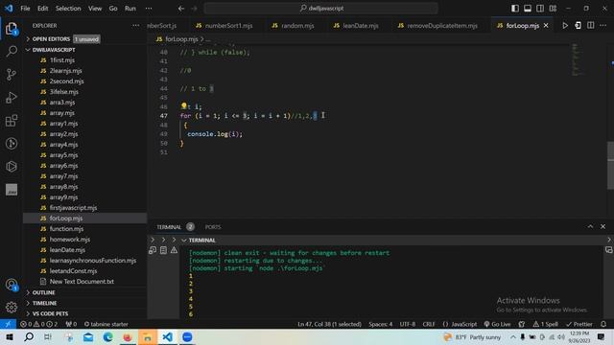Open the Go menu
Image resolution: width=614 pixels, height=345 pixels.
tap(113, 9)
